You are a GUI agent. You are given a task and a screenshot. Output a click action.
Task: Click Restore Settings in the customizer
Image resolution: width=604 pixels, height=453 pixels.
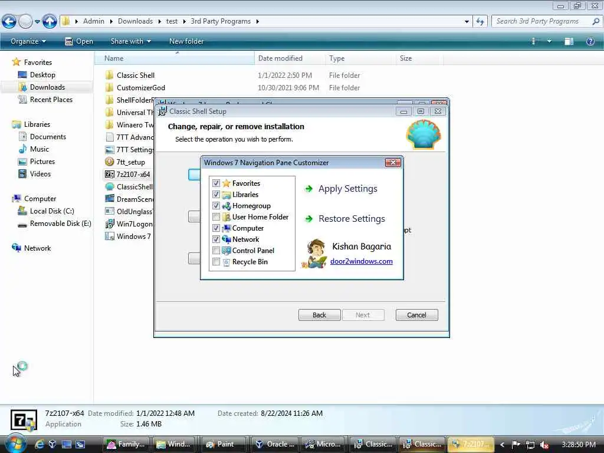pyautogui.click(x=344, y=219)
